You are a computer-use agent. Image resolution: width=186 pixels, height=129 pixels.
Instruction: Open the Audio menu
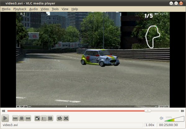33,9
